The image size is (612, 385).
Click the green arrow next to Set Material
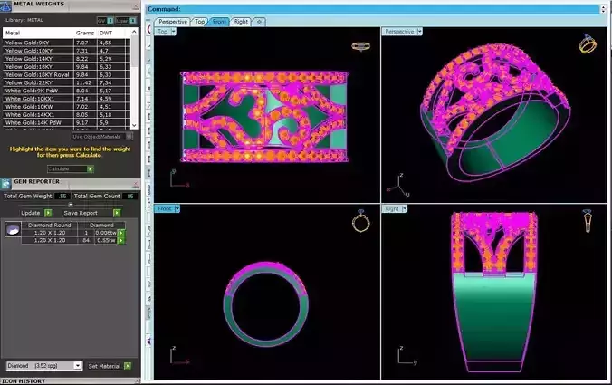click(128, 366)
